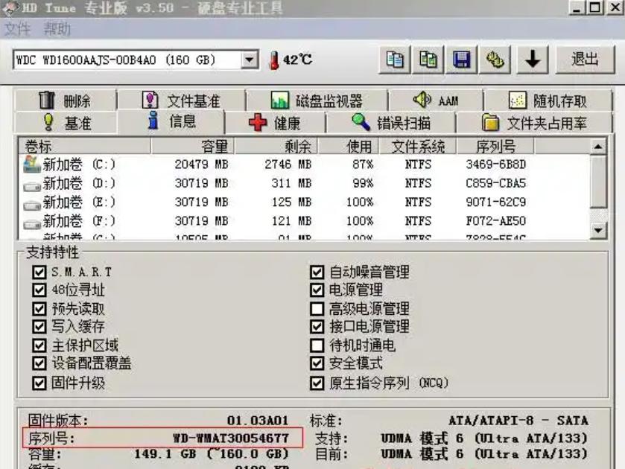This screenshot has height=469, width=625.
Task: Open the 基准 benchmark tab
Action: pos(66,123)
